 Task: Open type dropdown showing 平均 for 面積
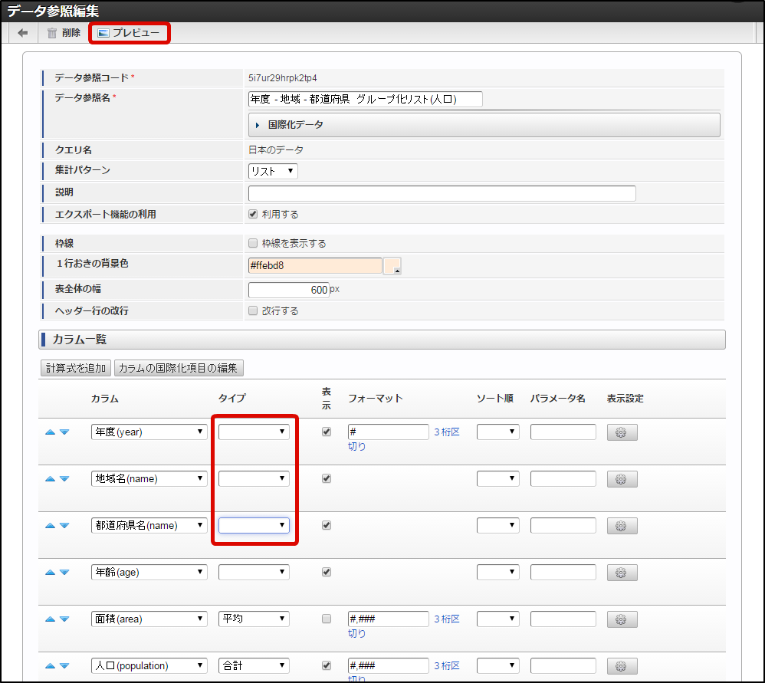click(254, 619)
